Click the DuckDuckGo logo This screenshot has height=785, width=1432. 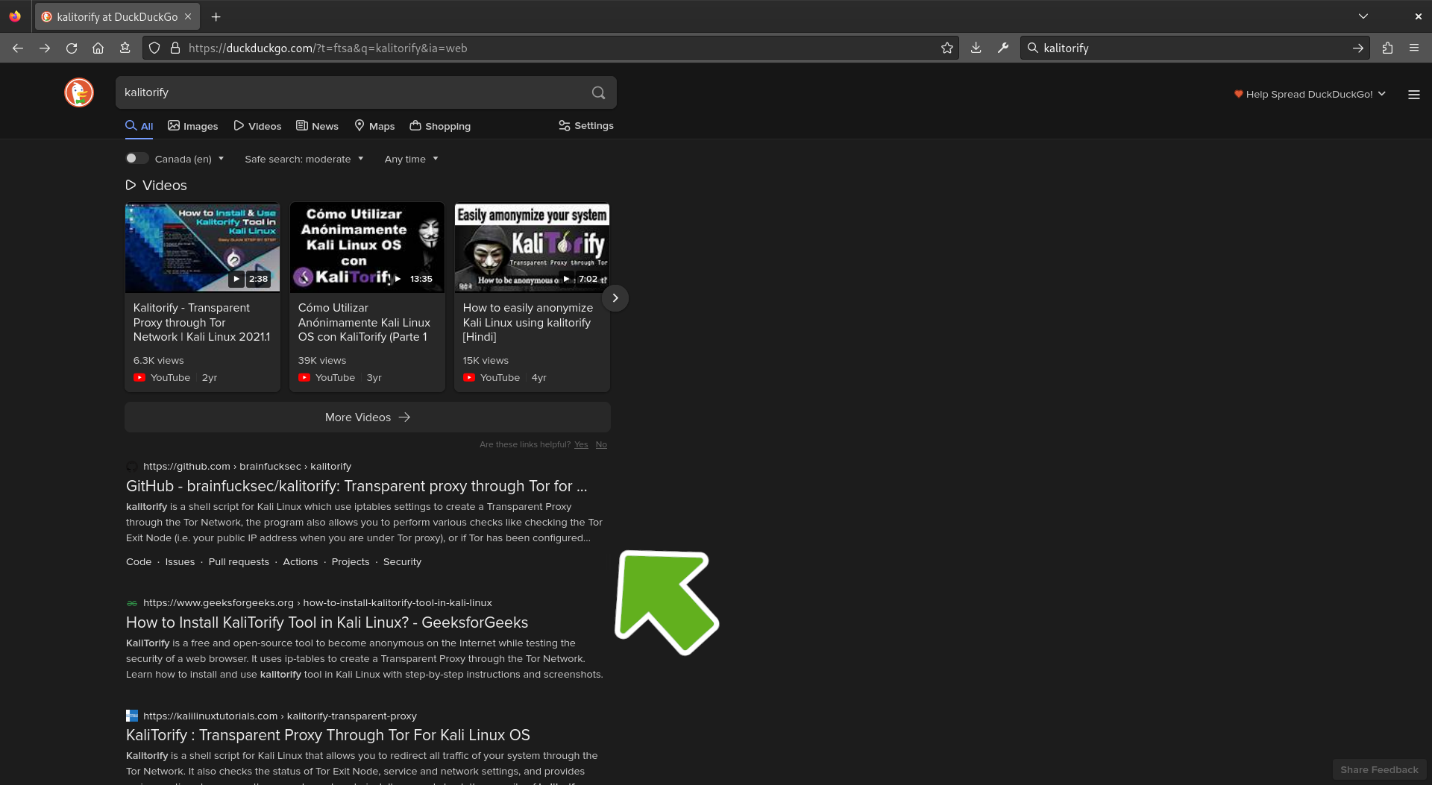[x=79, y=92]
